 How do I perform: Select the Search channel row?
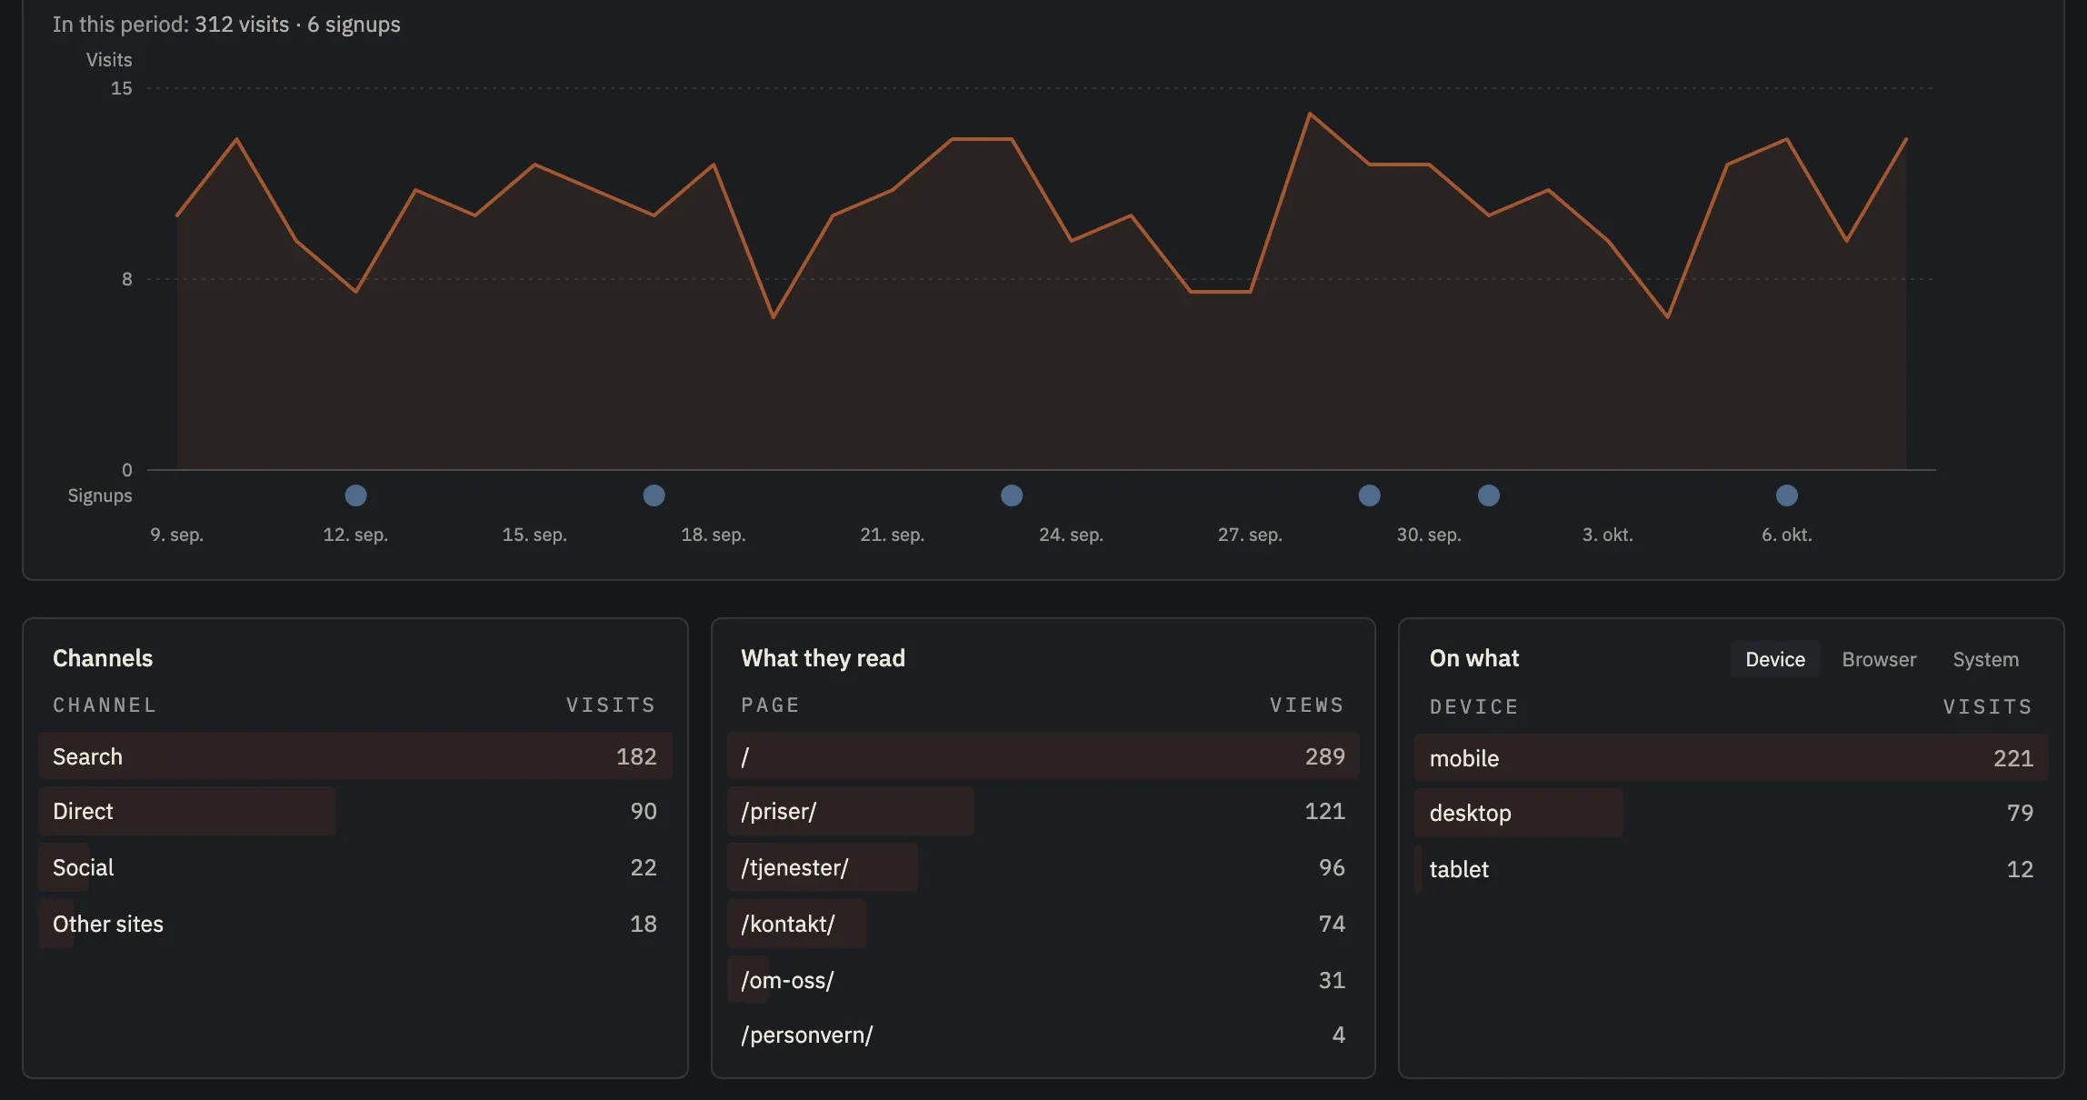tap(355, 756)
